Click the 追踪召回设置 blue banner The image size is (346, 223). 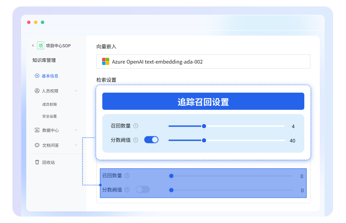click(x=203, y=101)
